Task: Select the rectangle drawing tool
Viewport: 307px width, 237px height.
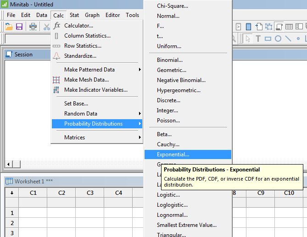Action: coord(268,39)
